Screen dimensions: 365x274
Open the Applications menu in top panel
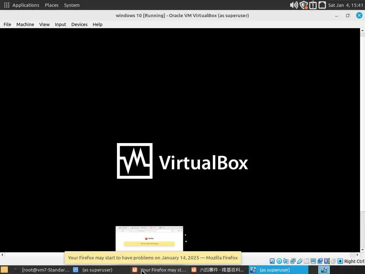[26, 5]
